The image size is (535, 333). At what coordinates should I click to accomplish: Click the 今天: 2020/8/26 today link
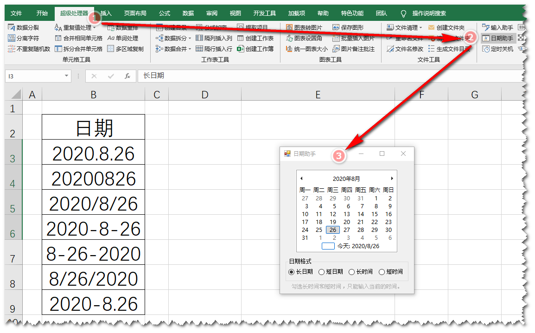click(358, 246)
